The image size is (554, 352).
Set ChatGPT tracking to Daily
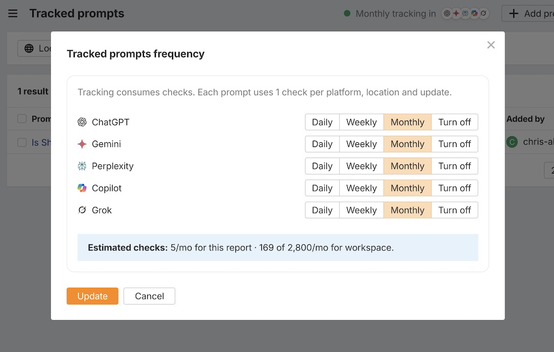point(322,122)
